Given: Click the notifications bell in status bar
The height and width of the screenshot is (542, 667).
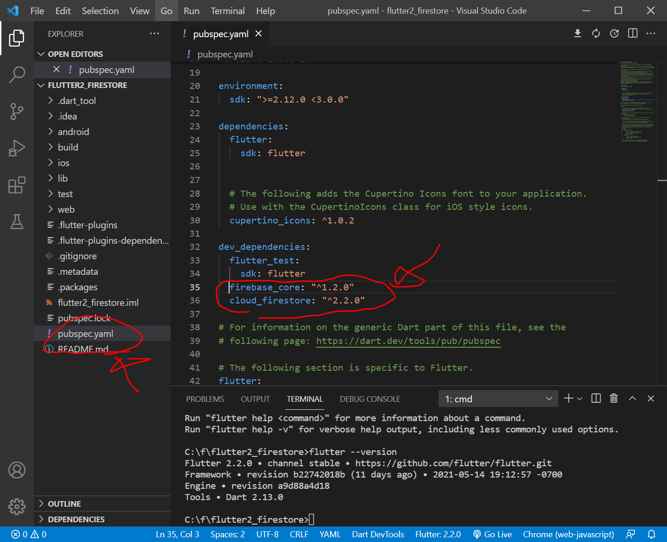Looking at the screenshot, I should pyautogui.click(x=651, y=534).
